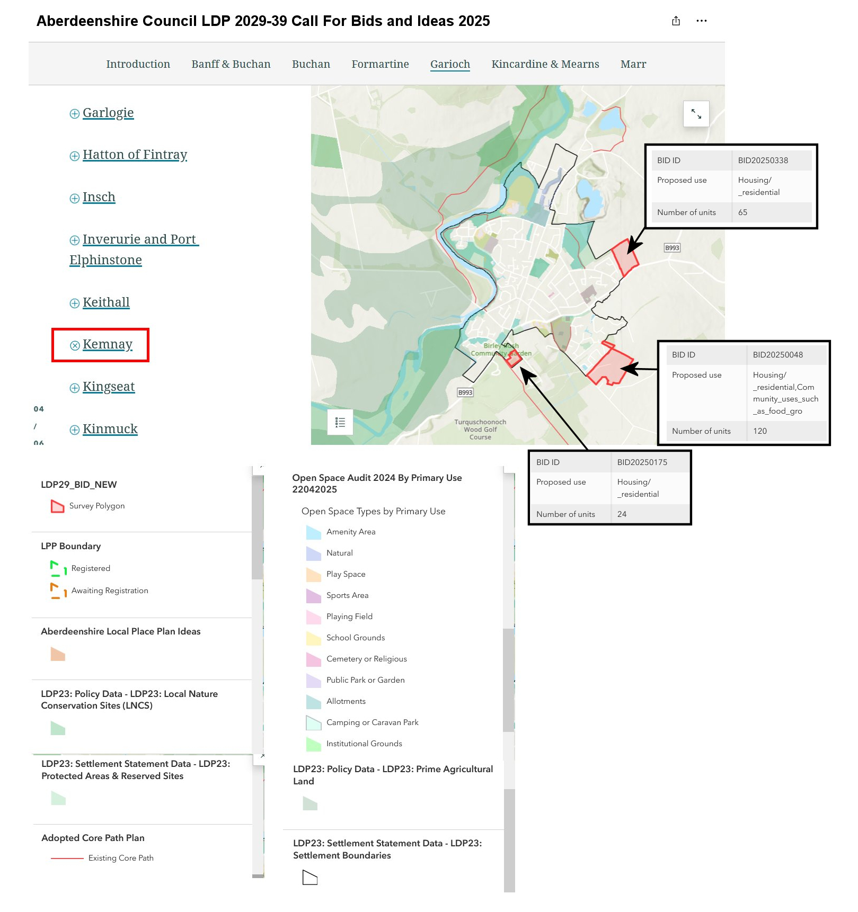Expand the Hatton of Fintray section

75,156
